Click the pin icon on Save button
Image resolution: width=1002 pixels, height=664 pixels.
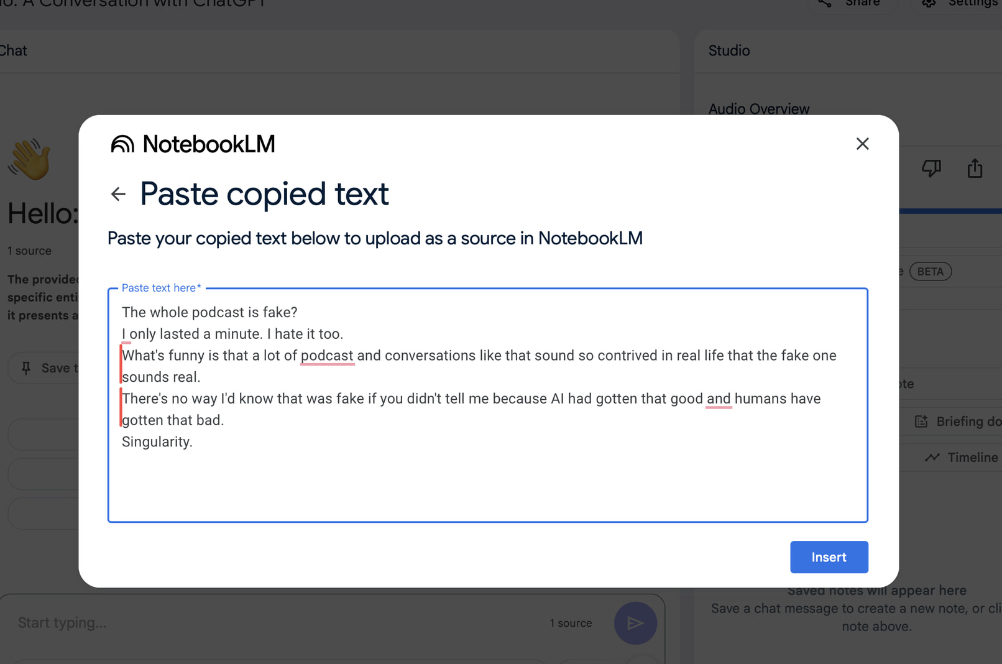[x=26, y=368]
